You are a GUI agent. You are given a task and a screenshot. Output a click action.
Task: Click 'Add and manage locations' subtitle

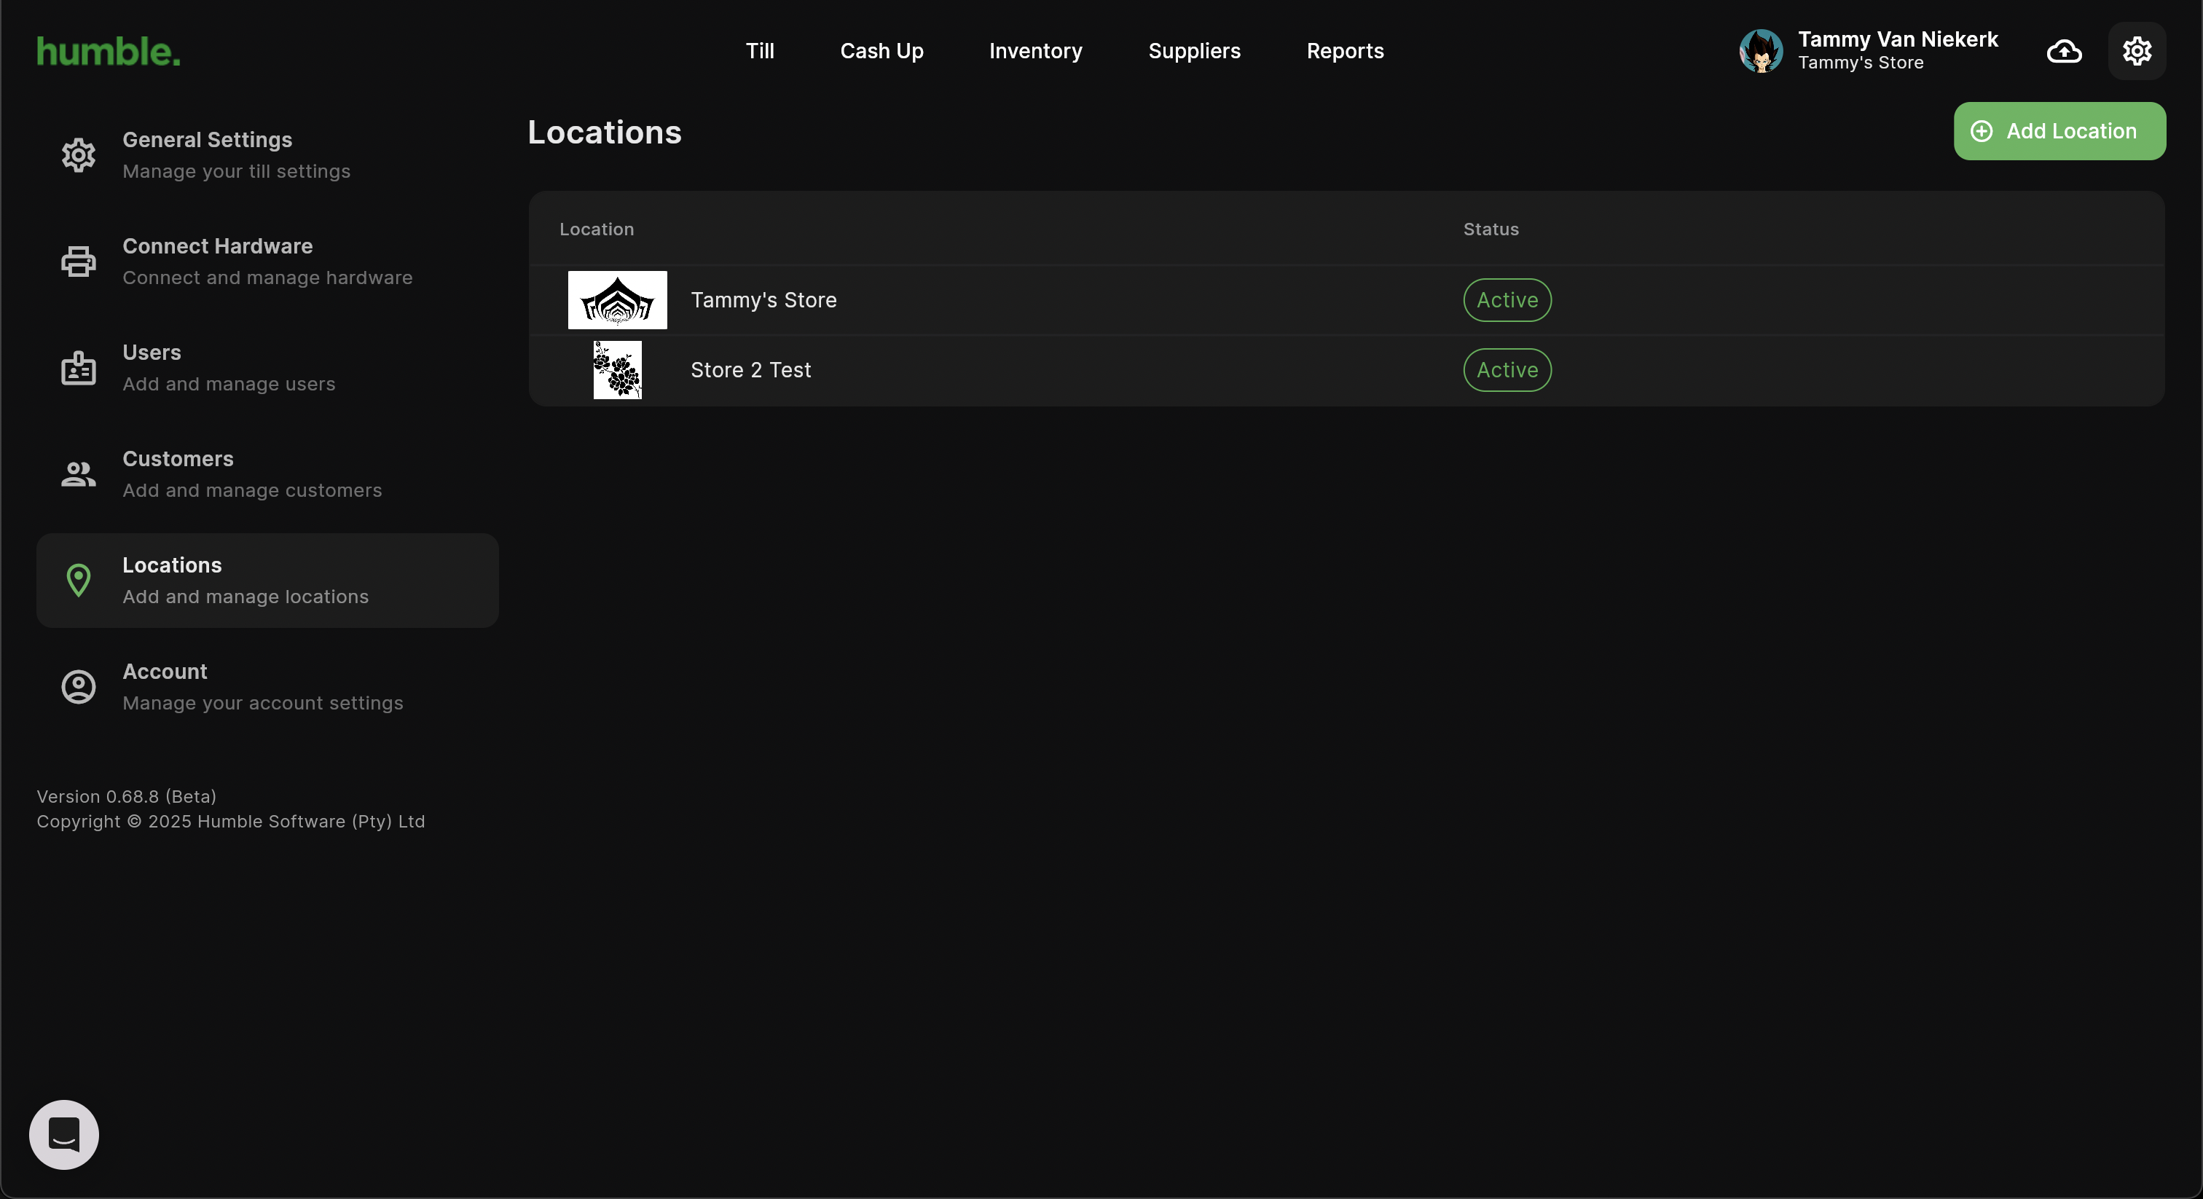[x=246, y=596]
